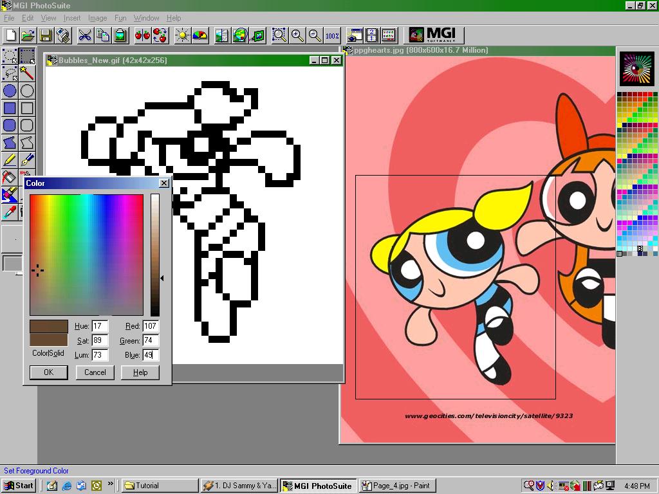659x494 pixels.
Task: Open brightness adjustment with the sun icon
Action: tap(183, 35)
